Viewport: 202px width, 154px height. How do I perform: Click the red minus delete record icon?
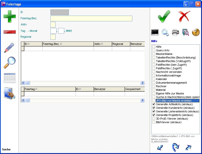[9, 32]
